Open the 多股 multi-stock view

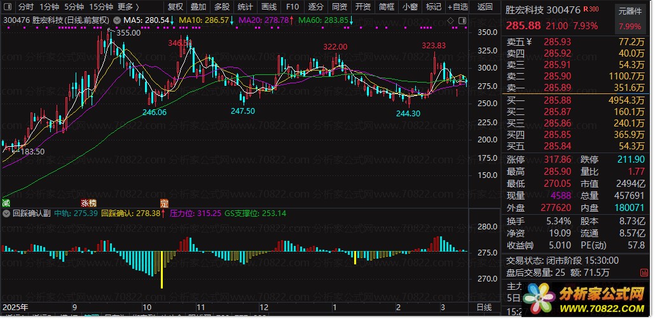pyautogui.click(x=222, y=7)
